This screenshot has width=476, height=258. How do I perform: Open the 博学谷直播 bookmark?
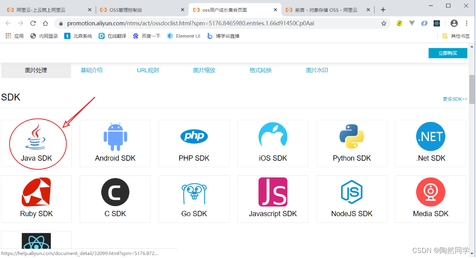pyautogui.click(x=223, y=36)
